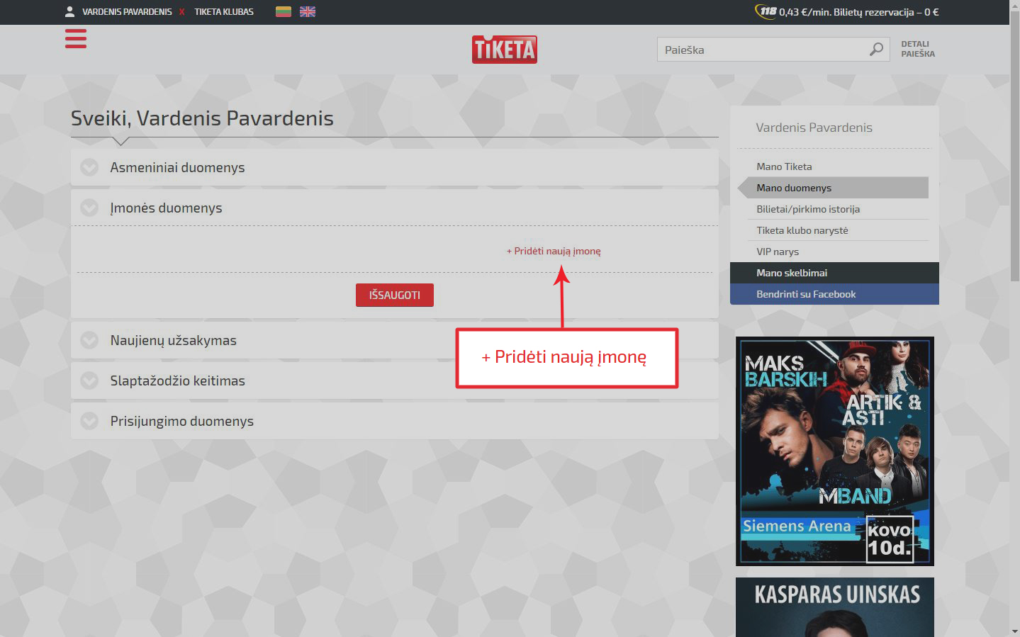Open Kasparas Uinskas banner
This screenshot has height=637, width=1020.
835,607
